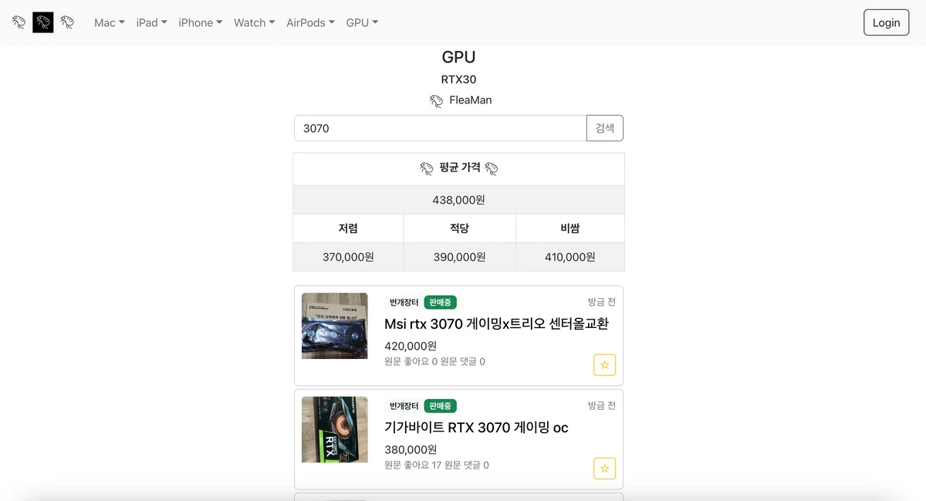The width and height of the screenshot is (926, 501).
Task: Open the 기가바이트 RTX 3070 box thumbnail
Action: pyautogui.click(x=335, y=429)
